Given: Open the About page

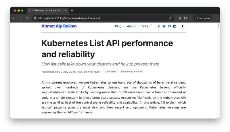Looking at the screenshot, I should point(131,26).
